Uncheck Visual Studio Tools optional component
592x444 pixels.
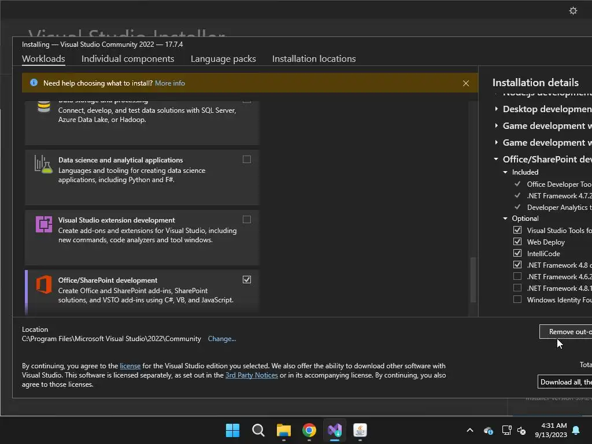[517, 230]
